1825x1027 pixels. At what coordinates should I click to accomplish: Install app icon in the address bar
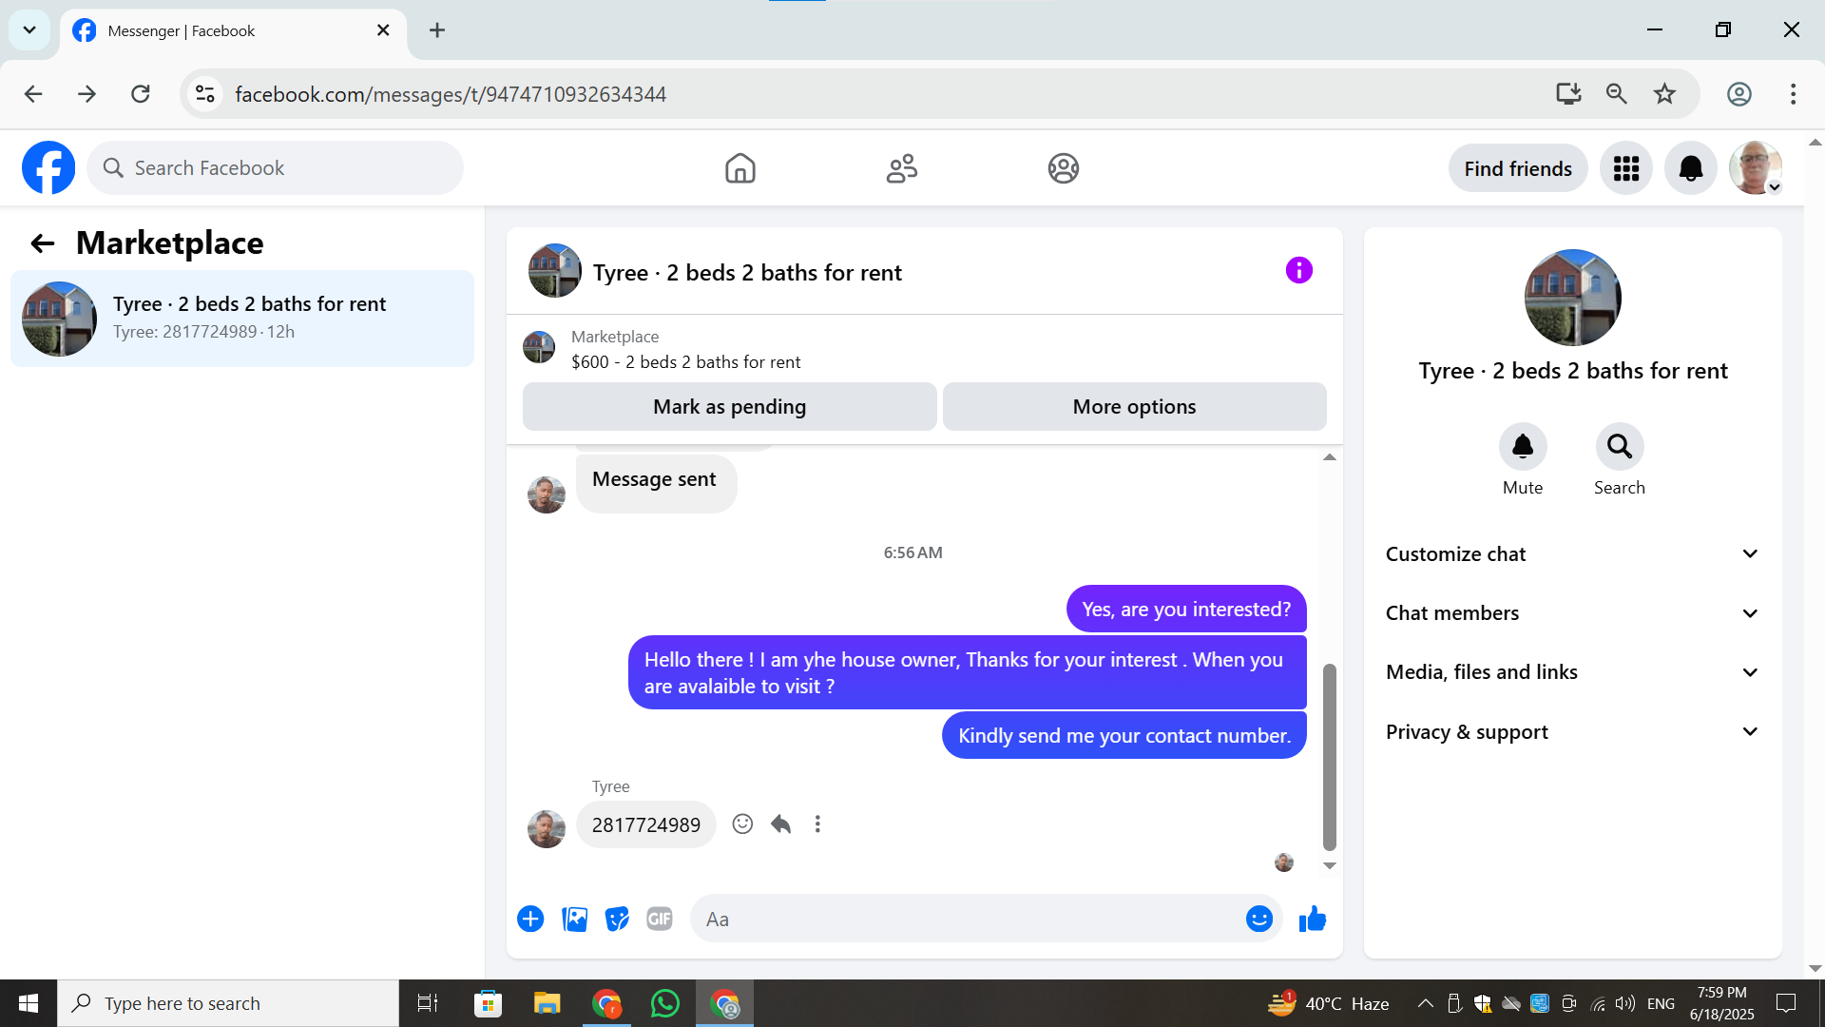point(1568,94)
